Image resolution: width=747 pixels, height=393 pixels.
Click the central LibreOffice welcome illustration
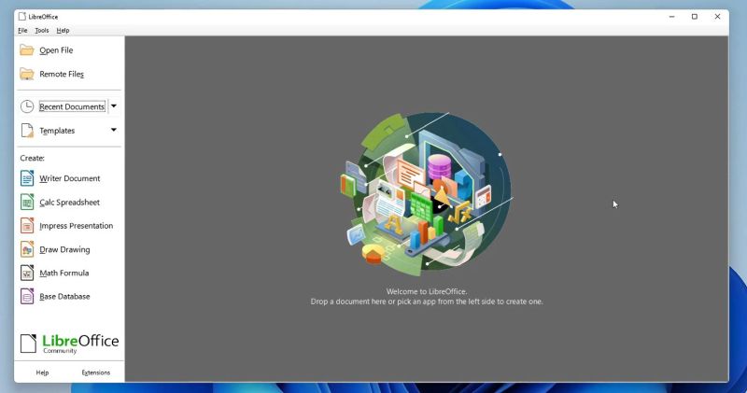[x=427, y=194]
